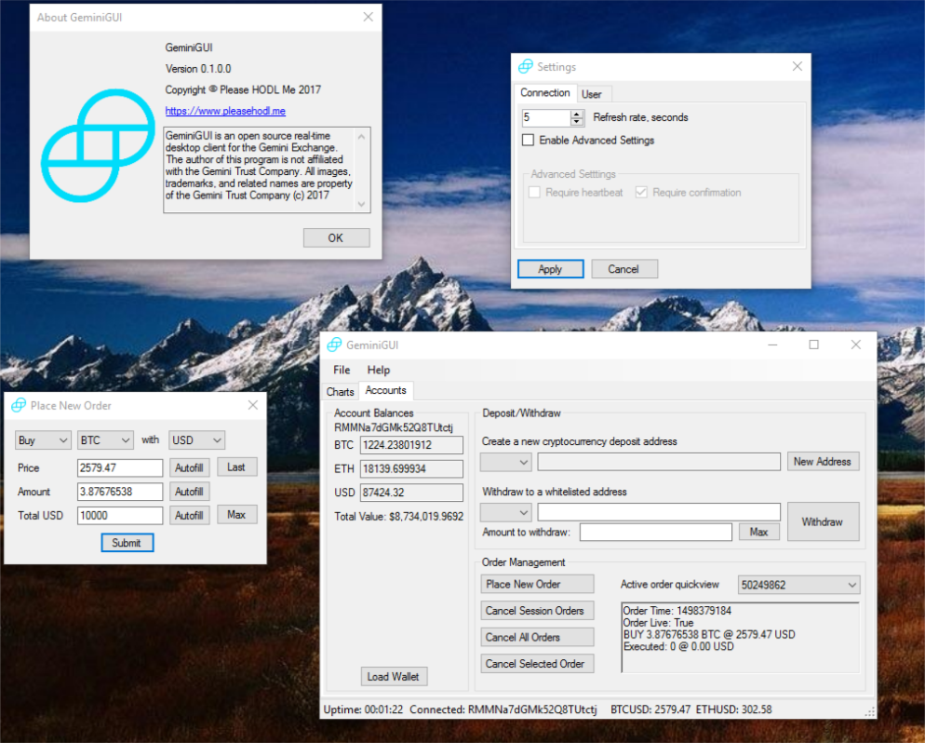Click Max in Place New Order
This screenshot has height=743, width=925.
pos(237,515)
